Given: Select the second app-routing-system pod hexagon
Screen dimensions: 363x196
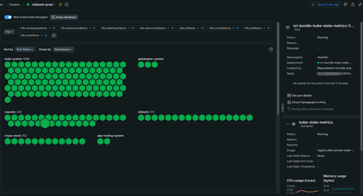Looking at the screenshot, I should (x=107, y=141).
